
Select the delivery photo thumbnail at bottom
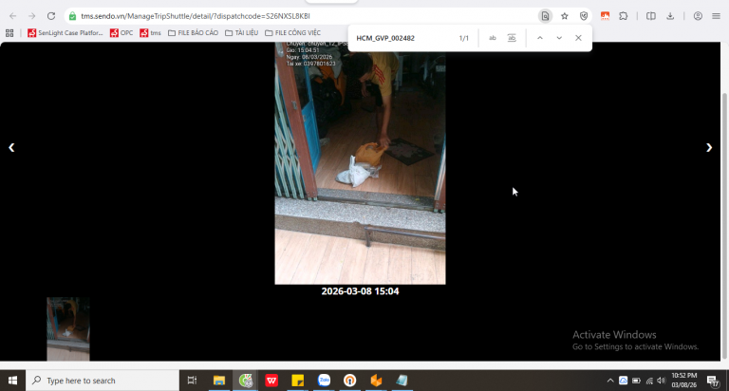tap(68, 329)
